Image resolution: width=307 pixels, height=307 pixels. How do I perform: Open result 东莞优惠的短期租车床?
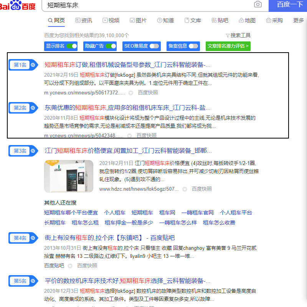127,108
